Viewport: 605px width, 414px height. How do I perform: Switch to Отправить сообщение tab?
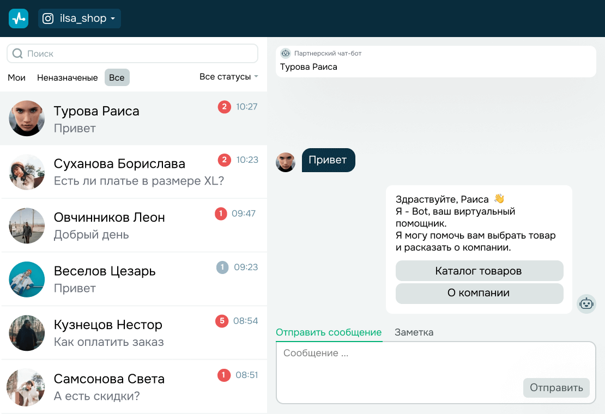[x=329, y=332]
